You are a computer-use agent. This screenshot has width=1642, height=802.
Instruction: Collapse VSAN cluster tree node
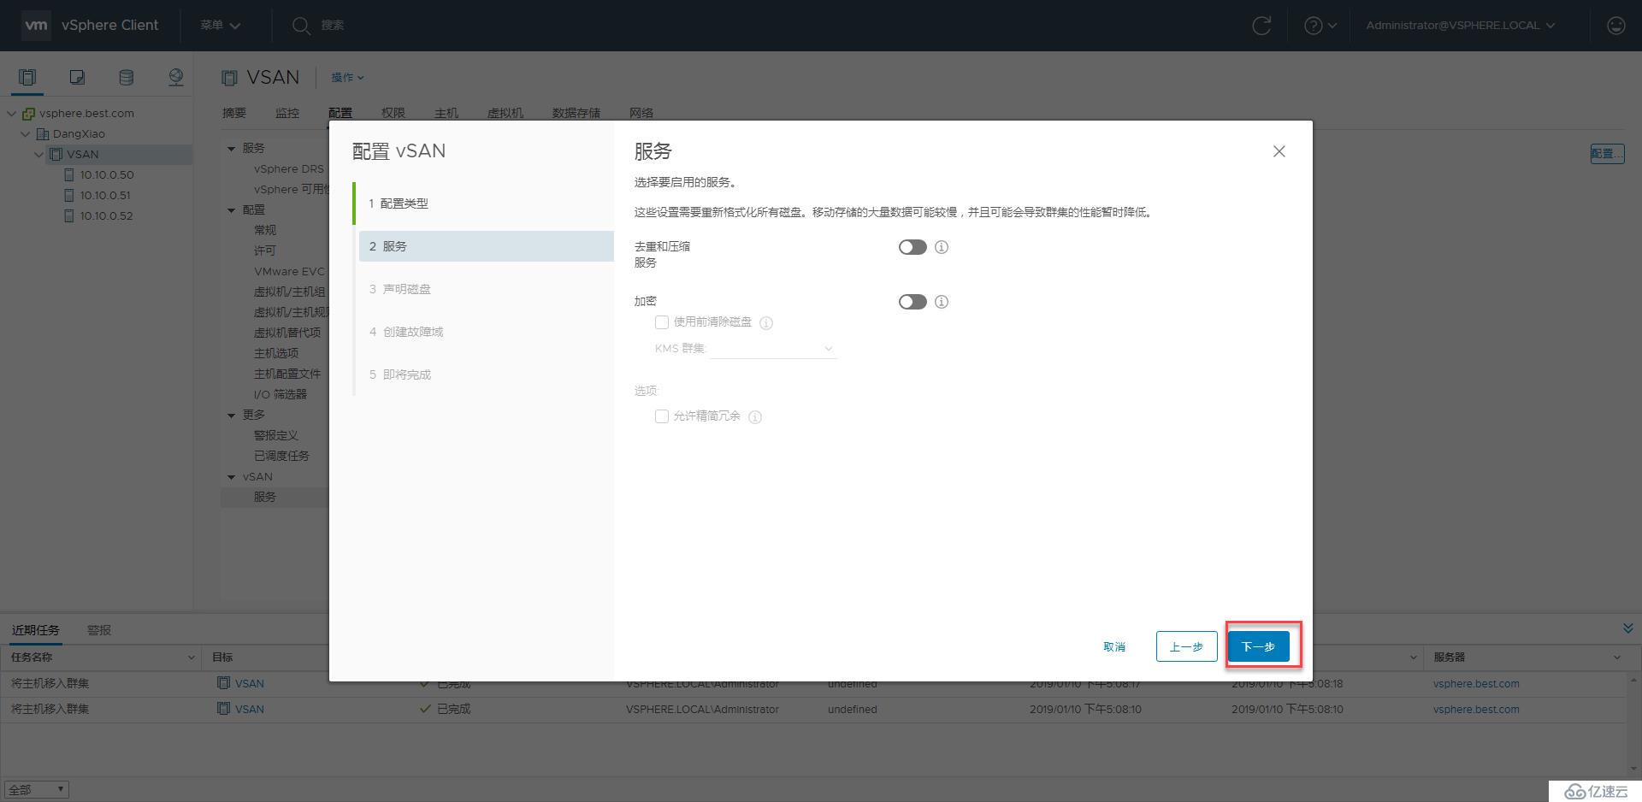[38, 155]
